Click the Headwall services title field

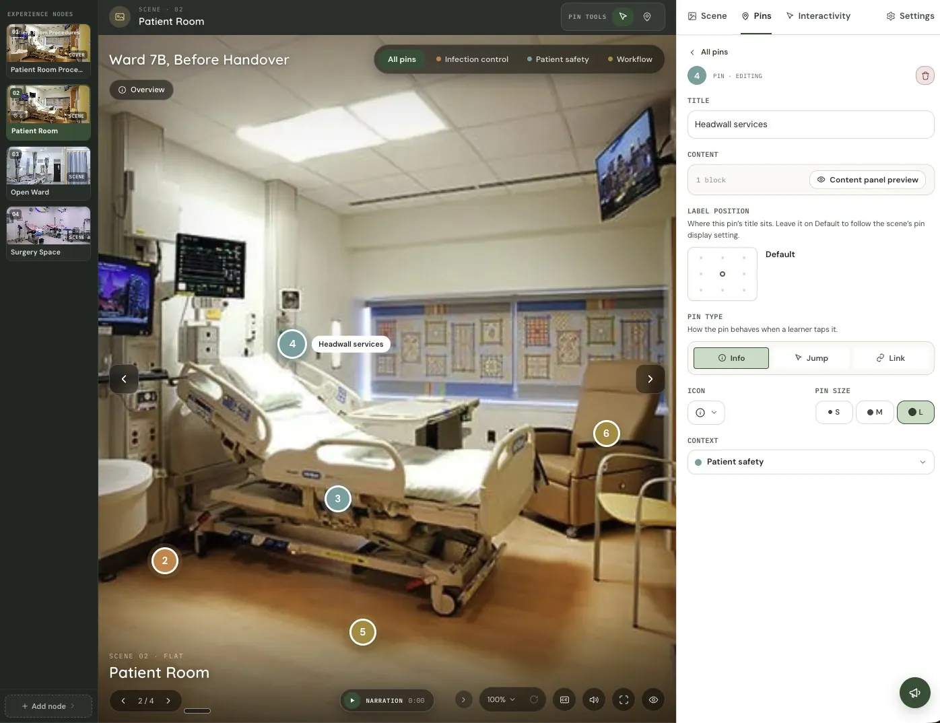811,125
